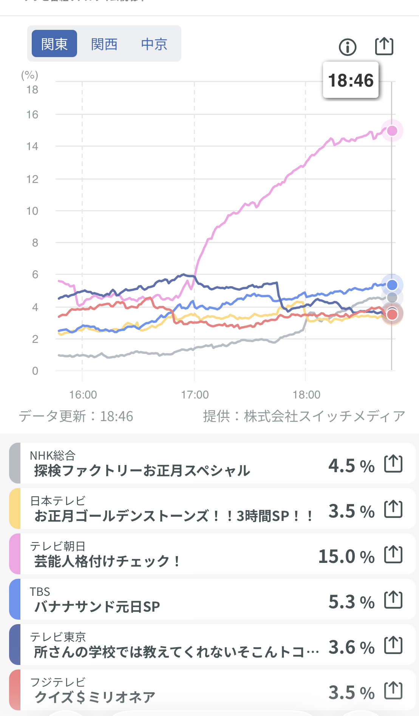Share the NHK総合 program rating
This screenshot has width=419, height=716.
tap(393, 463)
